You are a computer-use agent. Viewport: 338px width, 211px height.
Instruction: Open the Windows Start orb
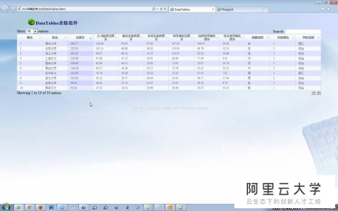[6, 207]
